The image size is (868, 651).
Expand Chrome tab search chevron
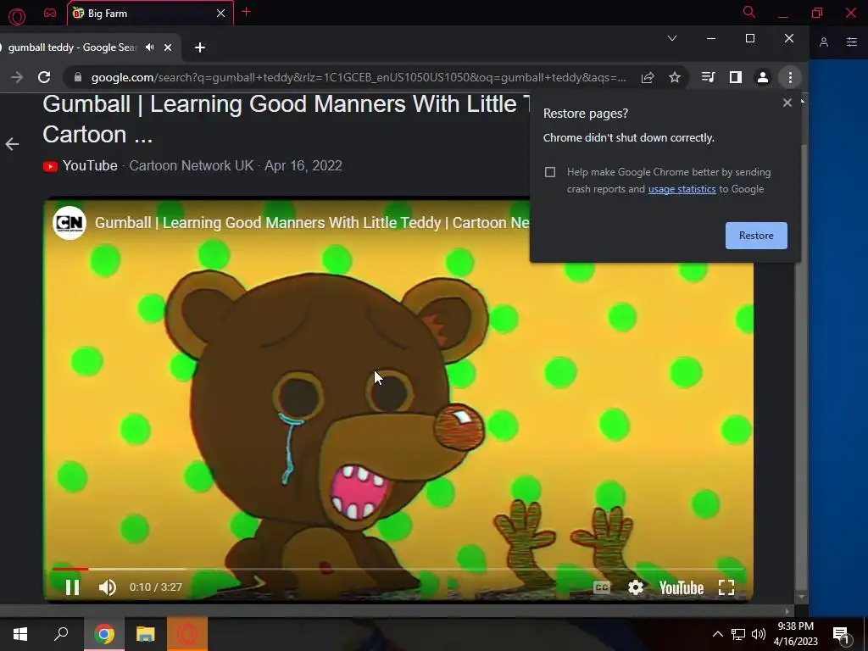[672, 38]
